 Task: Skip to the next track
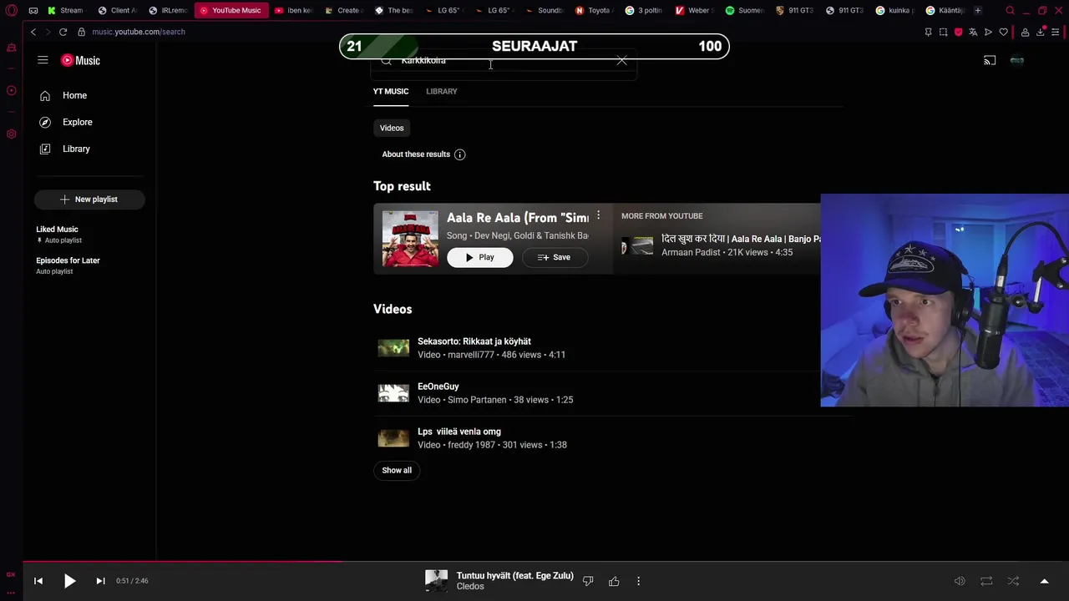[x=100, y=581]
